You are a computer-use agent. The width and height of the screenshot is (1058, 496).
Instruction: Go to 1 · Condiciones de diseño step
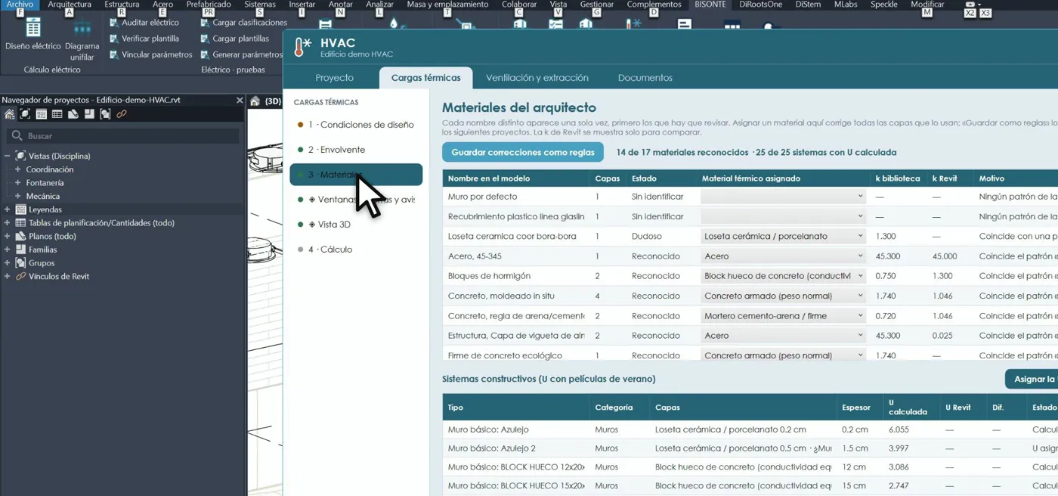pos(356,125)
